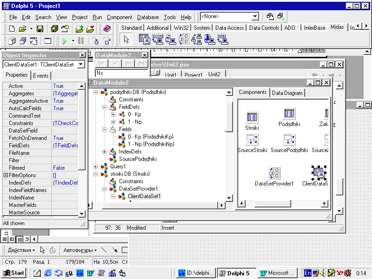Image resolution: width=372 pixels, height=279 pixels.
Task: Open the Object Inspector component dropdown
Action: coord(81,65)
